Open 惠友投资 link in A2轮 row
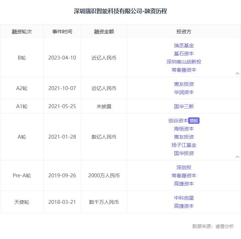 [184, 84]
